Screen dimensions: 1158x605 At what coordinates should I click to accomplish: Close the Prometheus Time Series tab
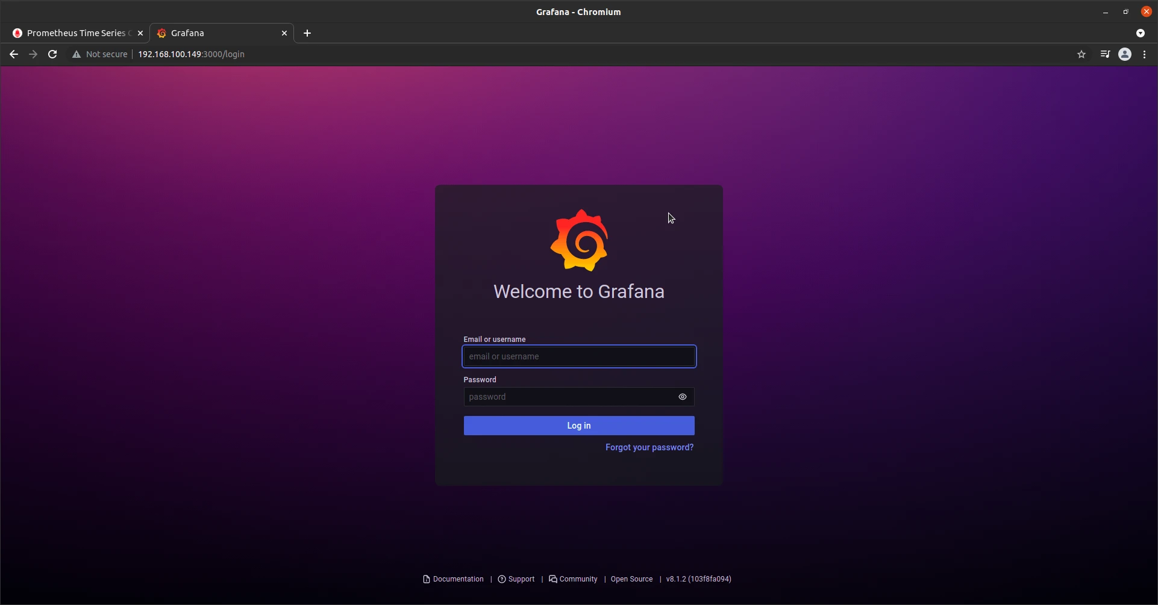tap(140, 33)
